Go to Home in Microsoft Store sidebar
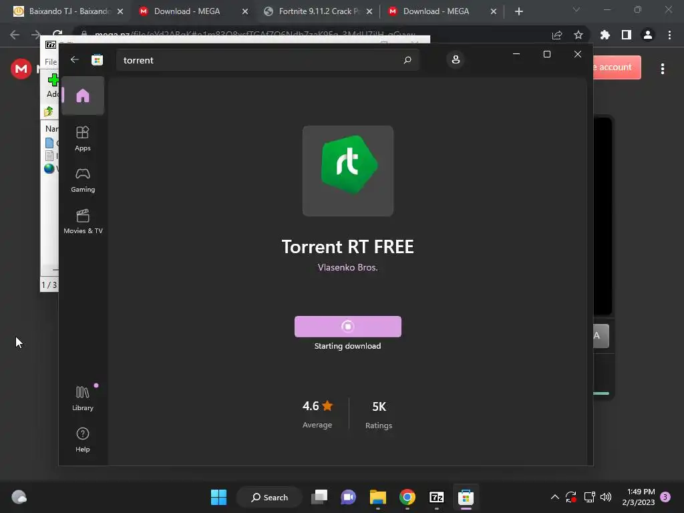Screen dimensions: 684x513 pyautogui.click(x=82, y=96)
